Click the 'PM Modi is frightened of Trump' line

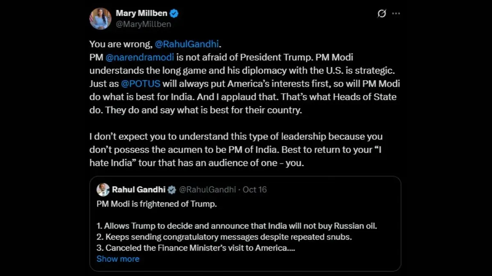(x=157, y=204)
